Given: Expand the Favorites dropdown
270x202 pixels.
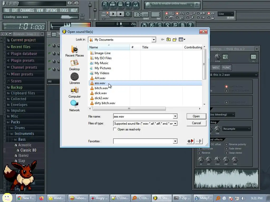Looking at the screenshot, I should coord(175,141).
